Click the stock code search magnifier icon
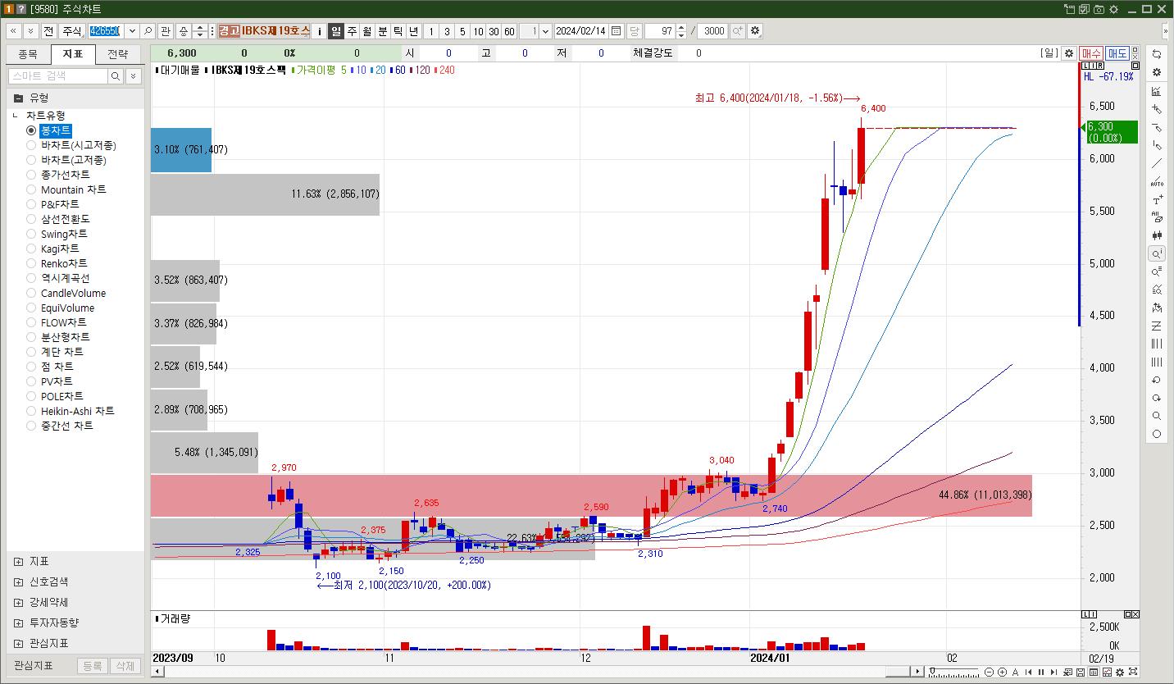This screenshot has height=684, width=1174. (x=148, y=31)
